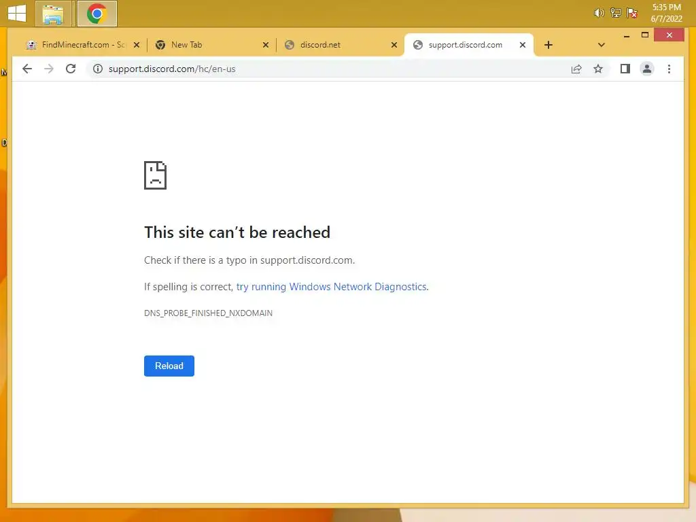Minimize the Chrome window
696x522 pixels.
[626, 35]
